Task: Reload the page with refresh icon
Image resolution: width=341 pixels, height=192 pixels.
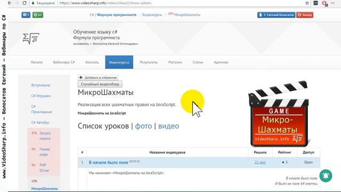Action: tap(25, 3)
